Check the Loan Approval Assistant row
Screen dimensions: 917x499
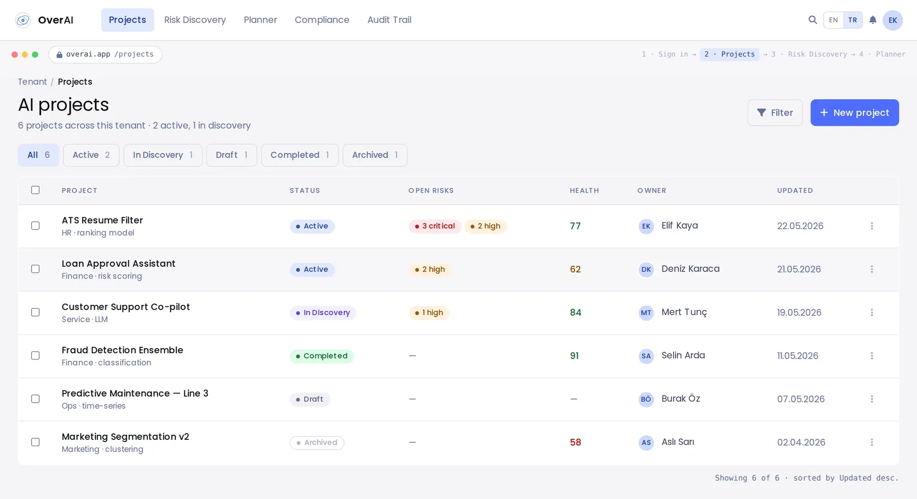pos(35,269)
